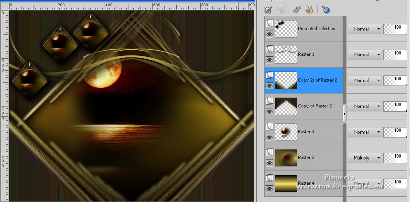Click opacity slider of Promoted selection layer
Screen dimensions: 410x202
click(395, 29)
